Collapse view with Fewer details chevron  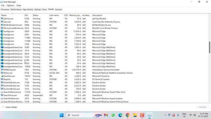coord(3,107)
